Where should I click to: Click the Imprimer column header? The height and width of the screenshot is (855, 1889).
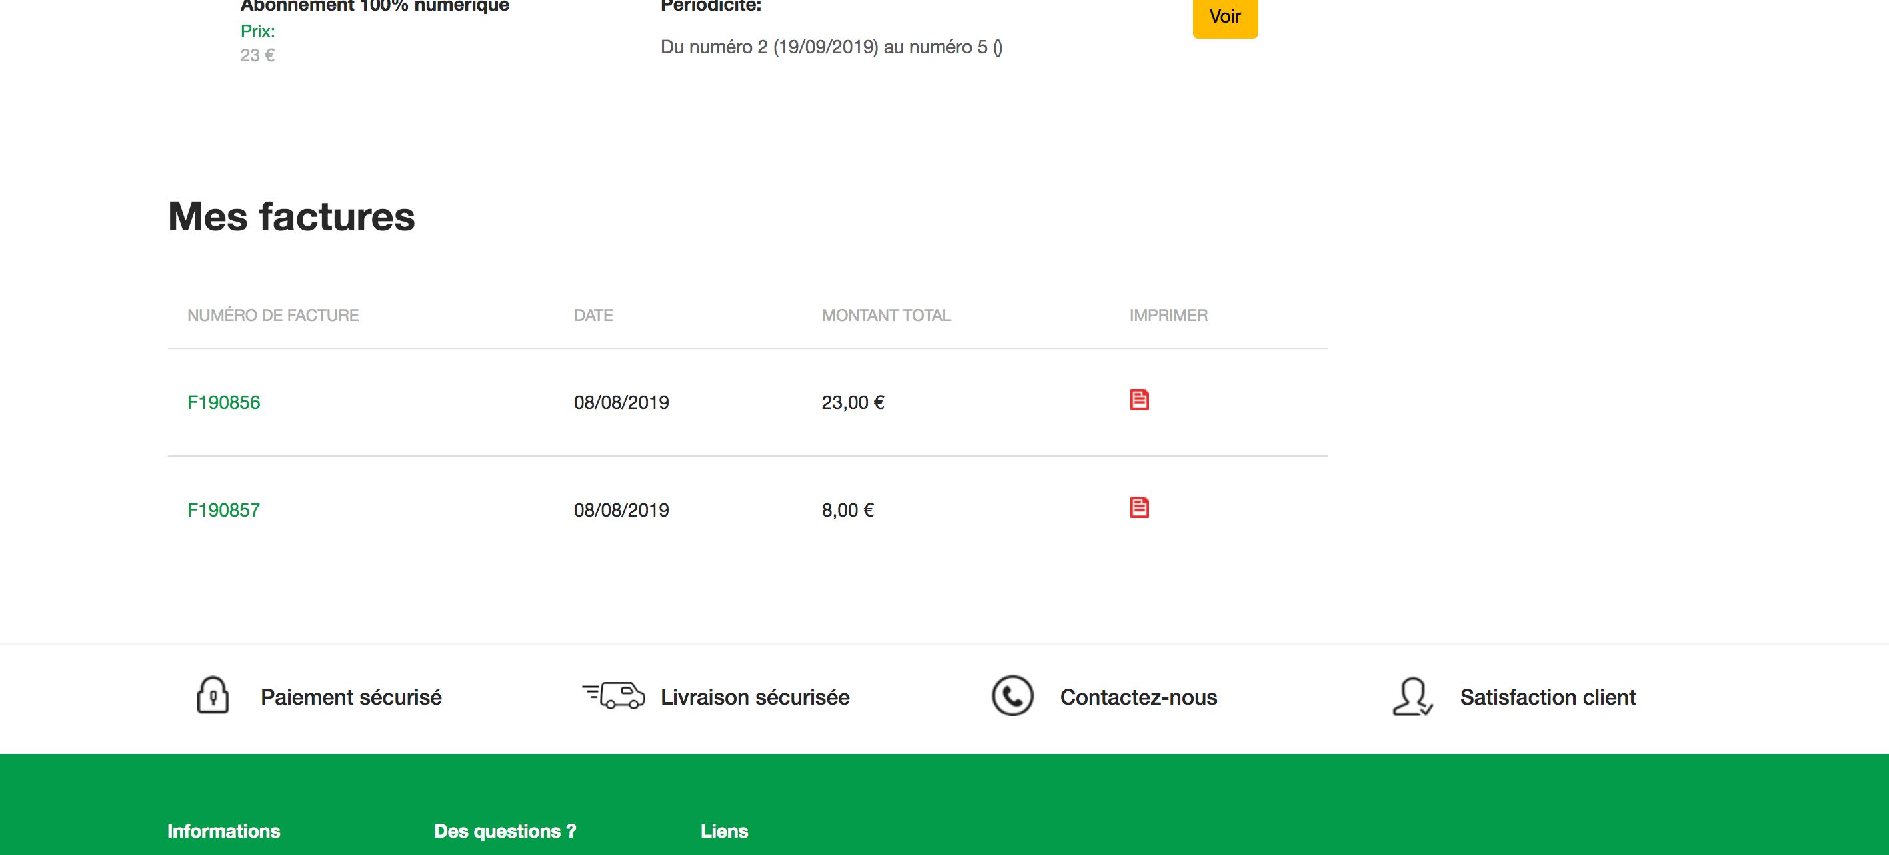click(1168, 315)
